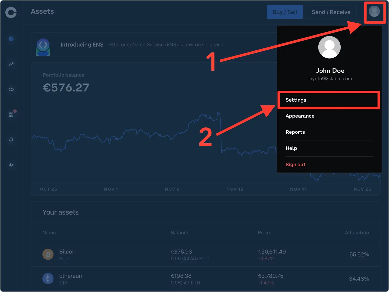The image size is (389, 292).
Task: Click the Bitcoin coin icon
Action: 48,254
